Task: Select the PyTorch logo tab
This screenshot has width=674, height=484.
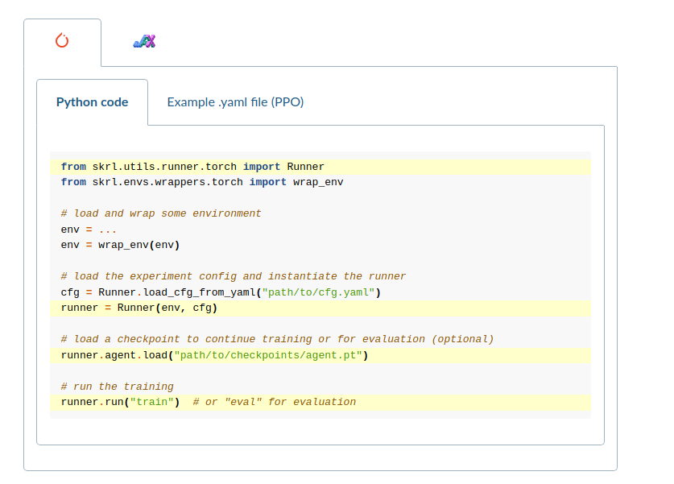Action: coord(62,41)
